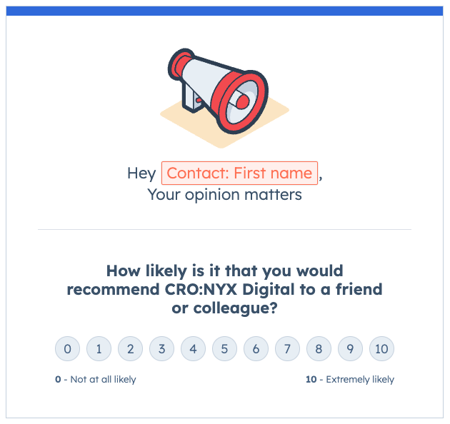Click the '10 - Extremely likely' label
Screen dimensions: 450x424
pos(349,380)
